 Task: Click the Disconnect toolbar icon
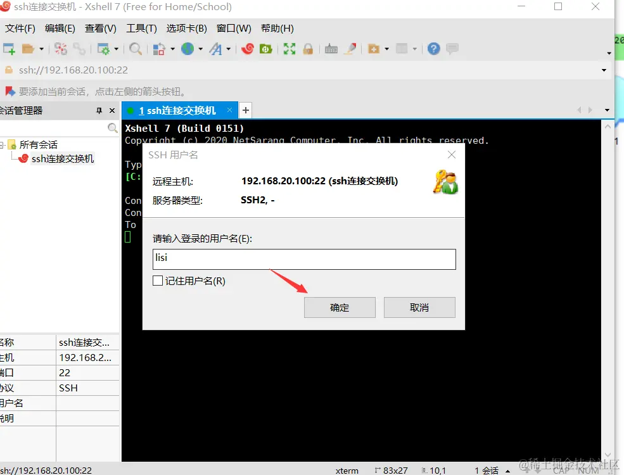click(x=60, y=49)
